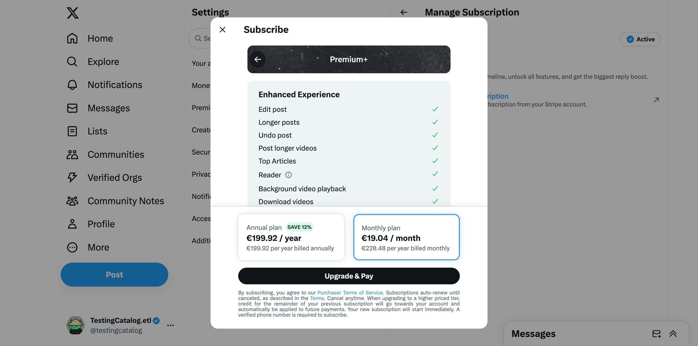Go back from Manage Subscription
This screenshot has width=698, height=346.
tap(403, 12)
